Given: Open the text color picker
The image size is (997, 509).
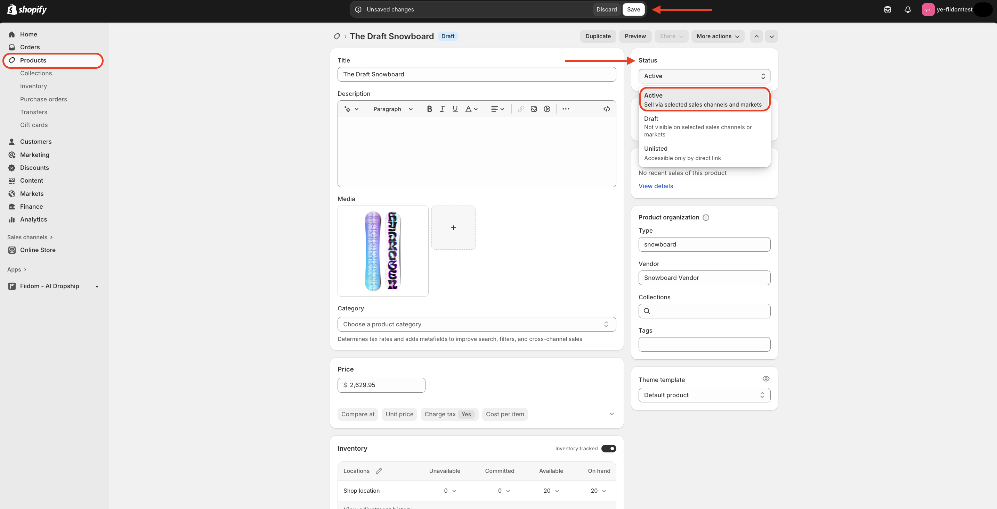Looking at the screenshot, I should tap(471, 109).
